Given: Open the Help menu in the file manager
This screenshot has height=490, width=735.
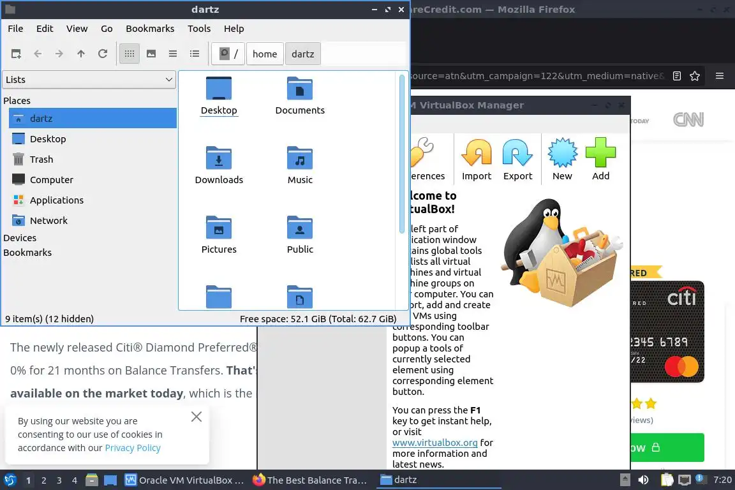Looking at the screenshot, I should click(x=234, y=29).
